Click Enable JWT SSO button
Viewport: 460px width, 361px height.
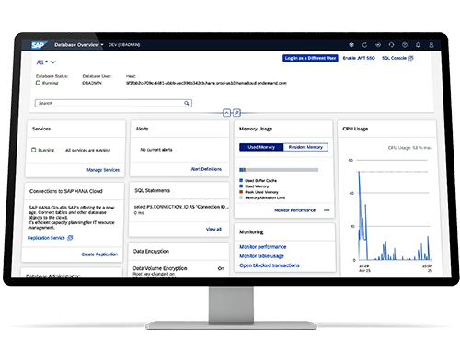point(359,58)
